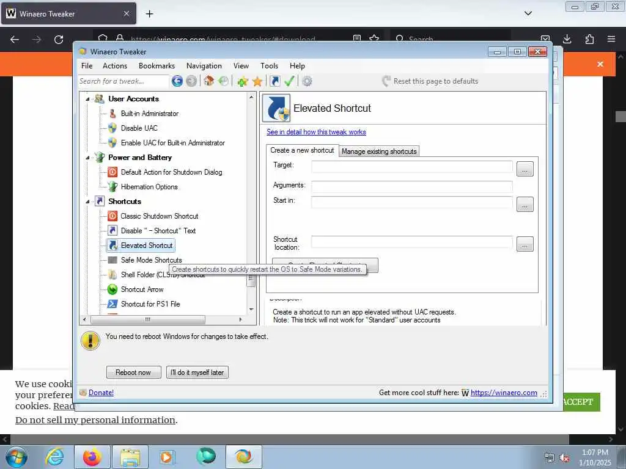The height and width of the screenshot is (469, 626).
Task: Click the green checkmark toolbar icon
Action: click(x=289, y=81)
